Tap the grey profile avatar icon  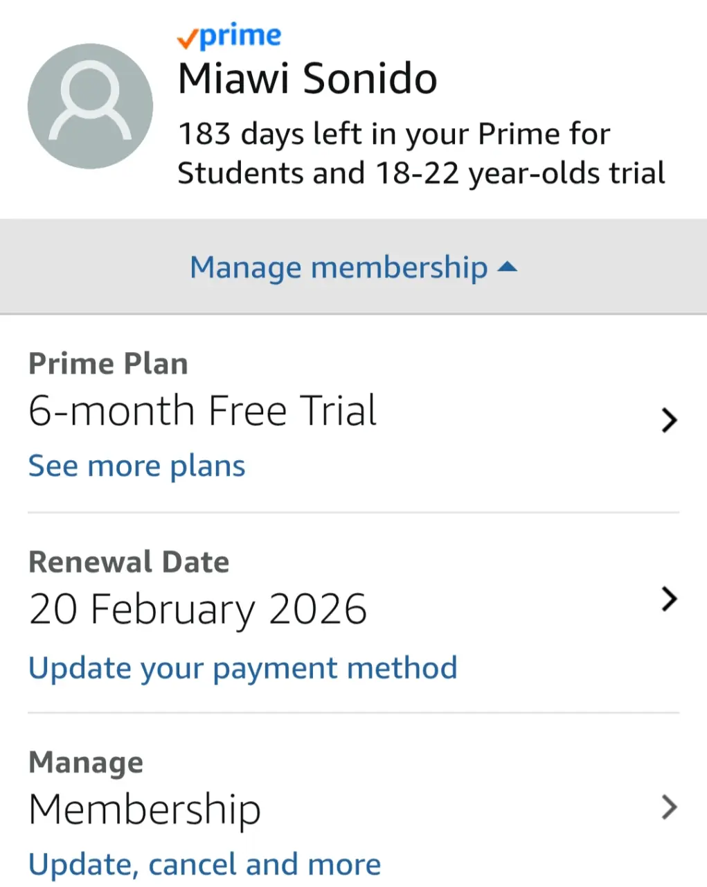[x=90, y=106]
